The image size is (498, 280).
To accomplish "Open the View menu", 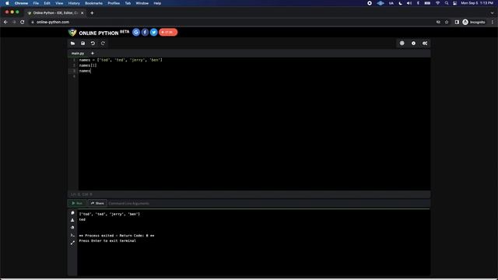I will tap(59, 3).
